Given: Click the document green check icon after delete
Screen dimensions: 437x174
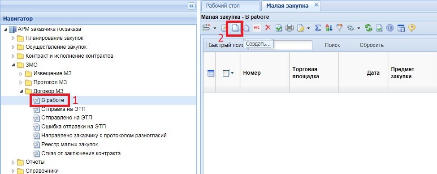Looking at the screenshot, I should click(x=279, y=28).
